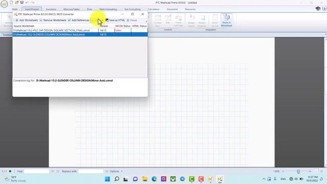This screenshot has width=327, height=184.
Task: Open the Text Formatting ribbon tab
Action: coord(132,9)
